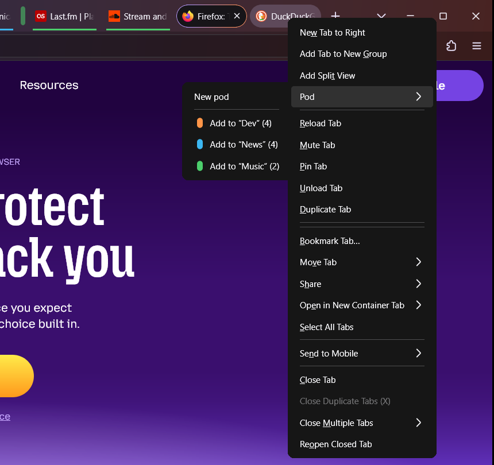Open the Resources page navigation link
Screen dimensions: 494x465
point(49,85)
